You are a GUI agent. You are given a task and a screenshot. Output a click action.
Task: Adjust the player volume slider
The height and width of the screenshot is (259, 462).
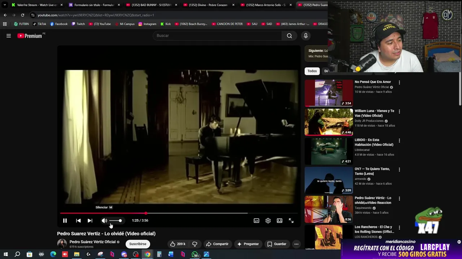[x=115, y=221]
